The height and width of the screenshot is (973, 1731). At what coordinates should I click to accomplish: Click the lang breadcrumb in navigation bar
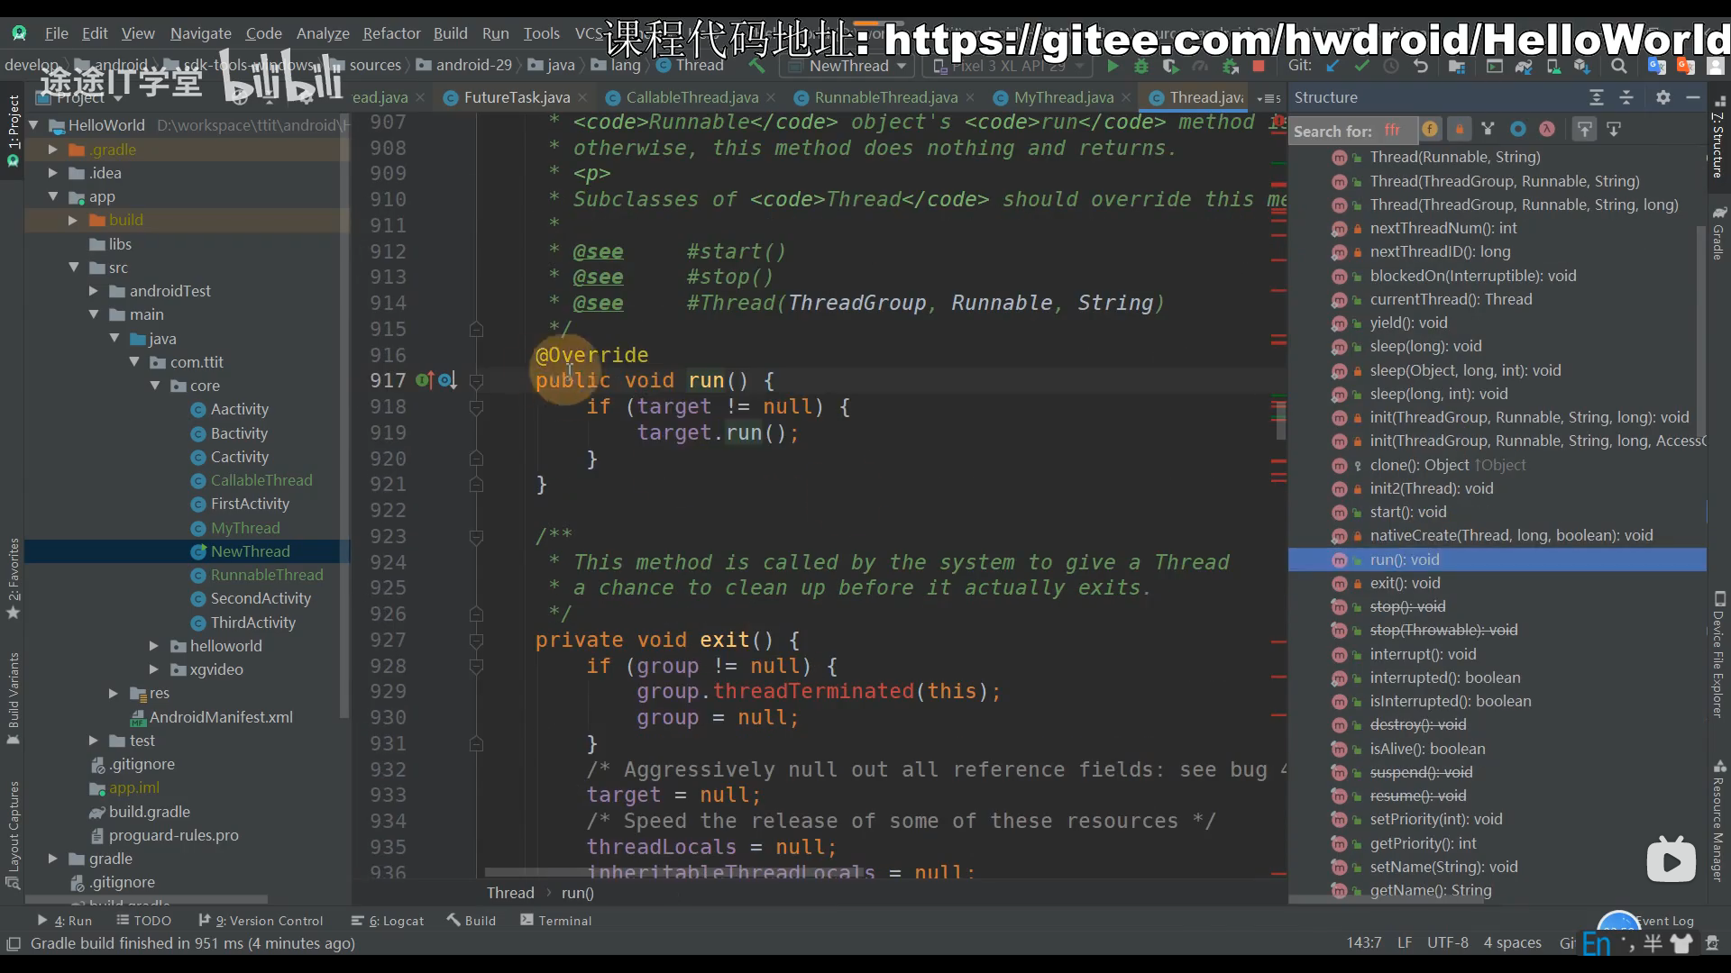(617, 65)
